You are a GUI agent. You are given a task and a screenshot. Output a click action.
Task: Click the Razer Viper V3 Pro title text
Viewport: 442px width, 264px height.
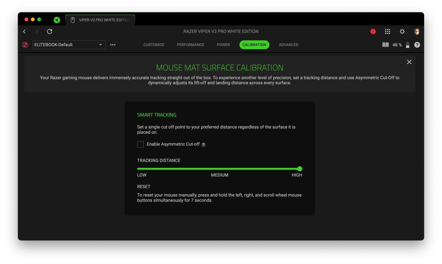[x=221, y=31]
